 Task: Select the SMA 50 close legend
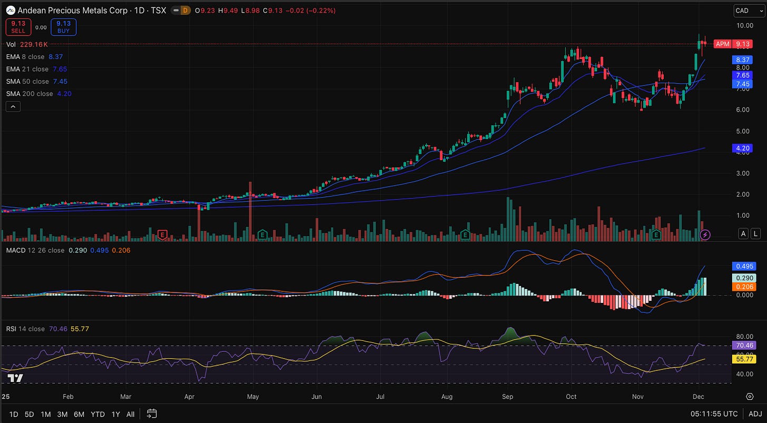[x=37, y=81]
